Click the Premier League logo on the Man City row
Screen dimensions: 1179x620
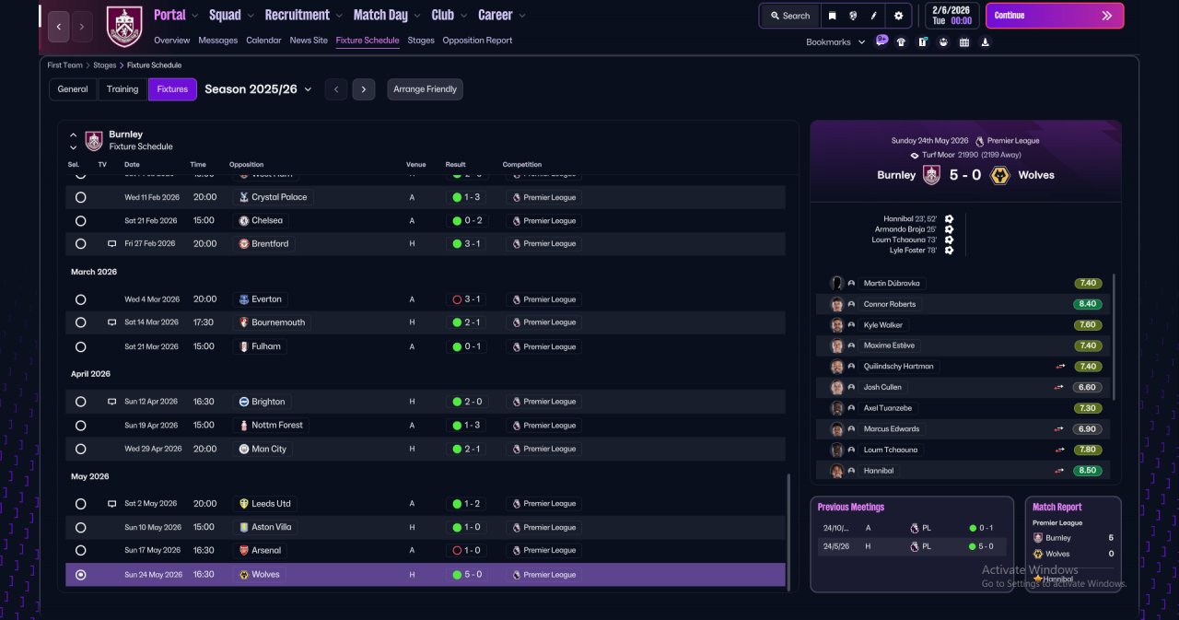click(x=516, y=450)
